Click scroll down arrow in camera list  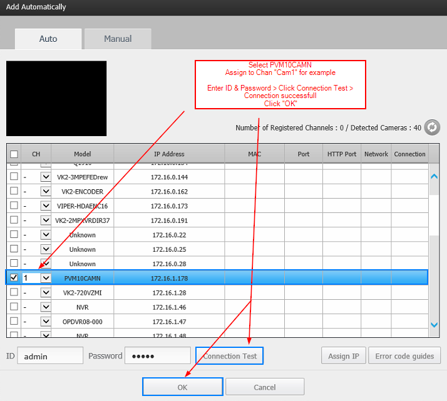(x=434, y=325)
